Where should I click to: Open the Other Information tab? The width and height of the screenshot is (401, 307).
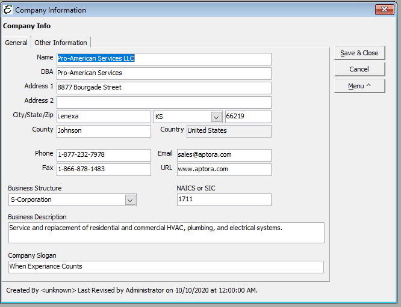pyautogui.click(x=61, y=43)
